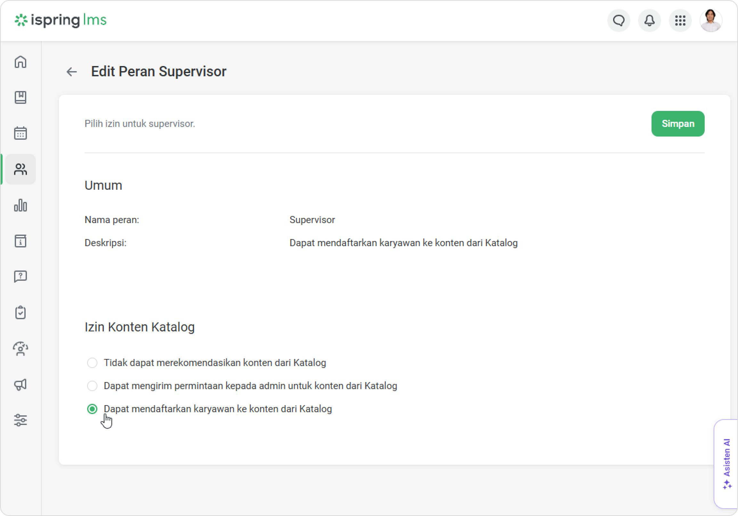738x516 pixels.
Task: Open the info page sidebar icon
Action: point(20,241)
